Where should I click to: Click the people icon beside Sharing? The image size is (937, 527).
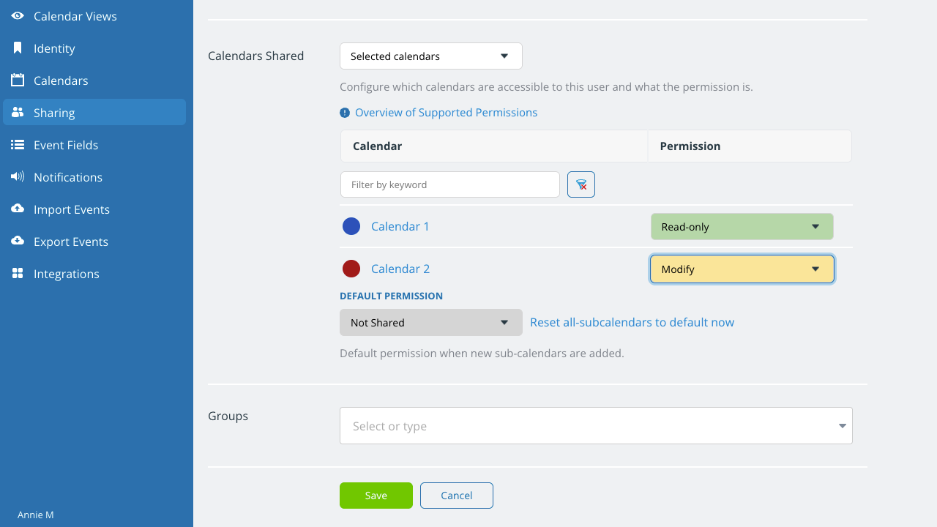[18, 113]
